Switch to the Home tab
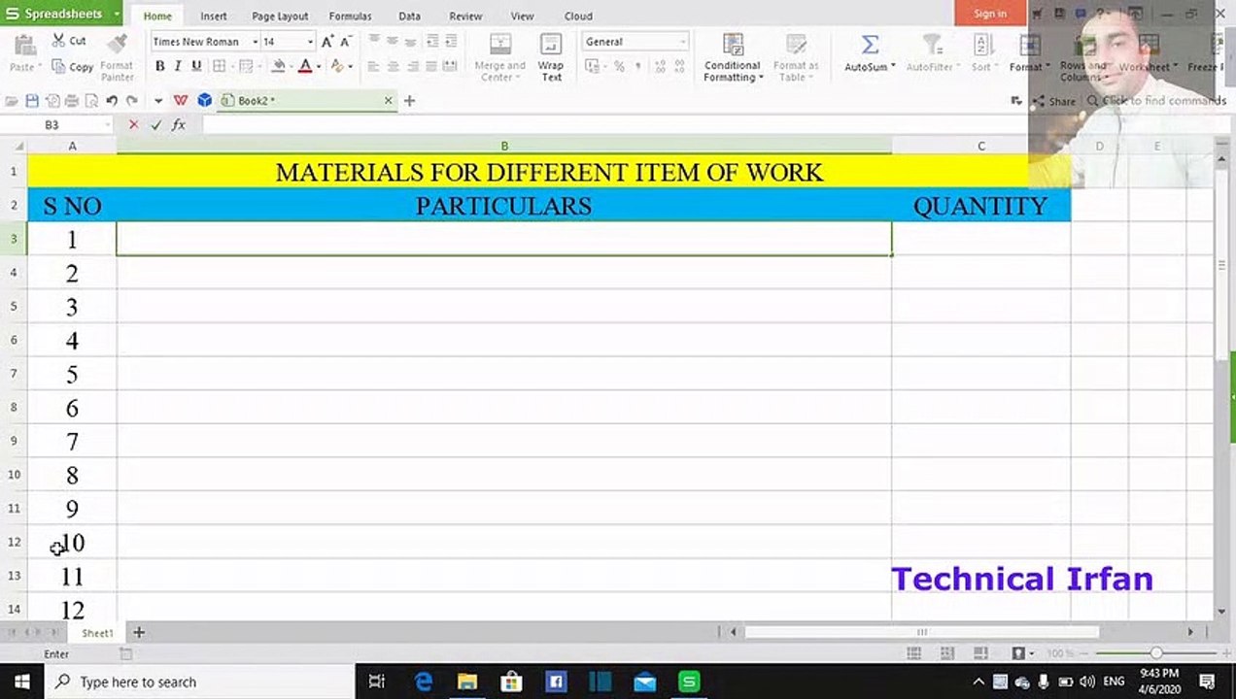Screen dimensions: 1236x699 [x=157, y=16]
